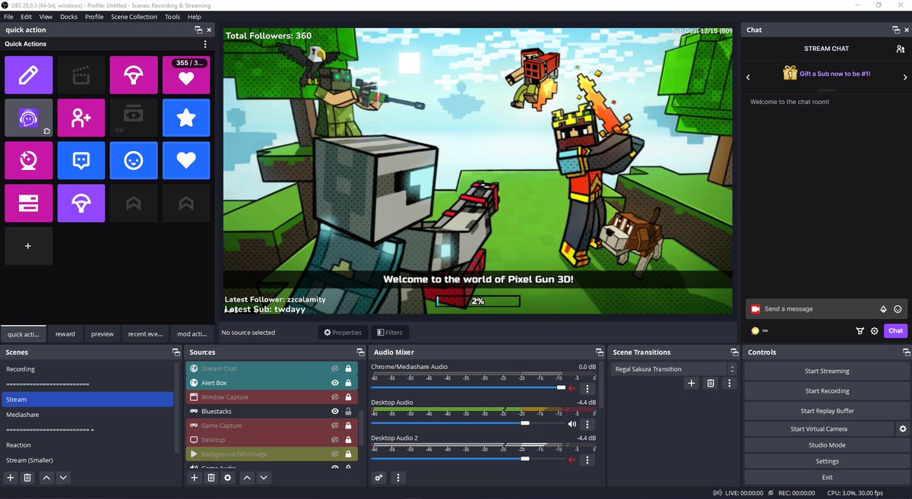Open the Scene Collection menu
The image size is (912, 499).
(134, 17)
